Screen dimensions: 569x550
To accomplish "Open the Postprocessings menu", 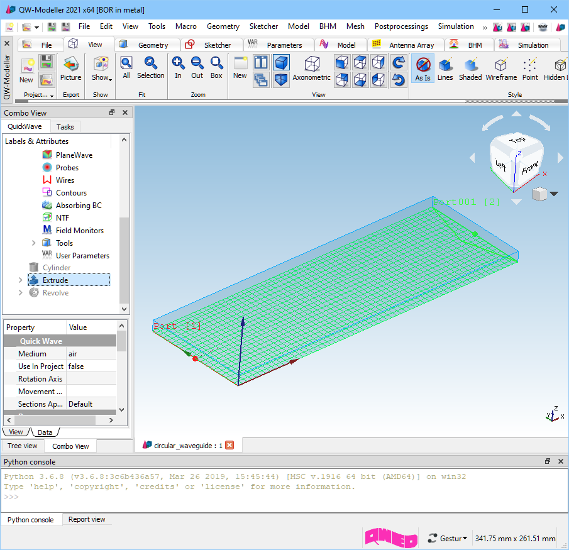I will click(x=401, y=26).
